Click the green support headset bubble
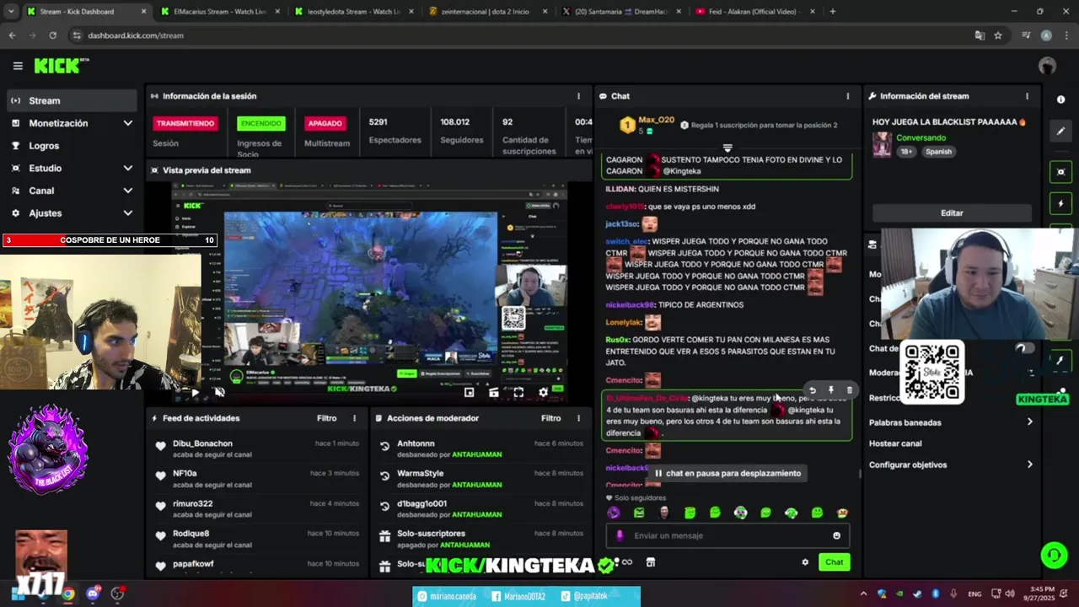 click(x=1054, y=555)
